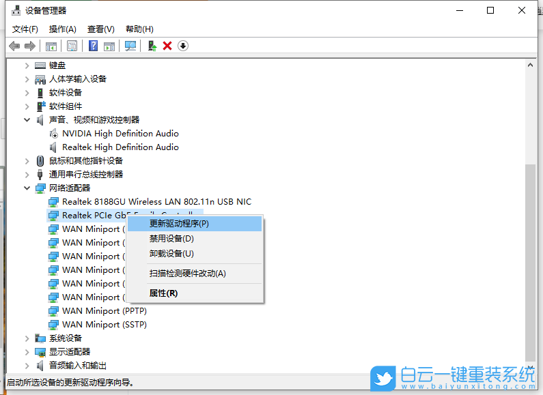Click the red X uninstall device icon
Viewport: 543px width, 395px height.
pyautogui.click(x=167, y=46)
